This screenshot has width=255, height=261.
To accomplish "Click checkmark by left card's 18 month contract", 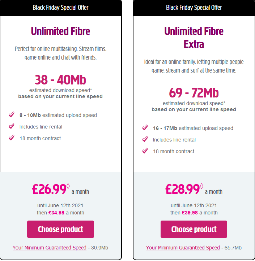I will (12, 138).
